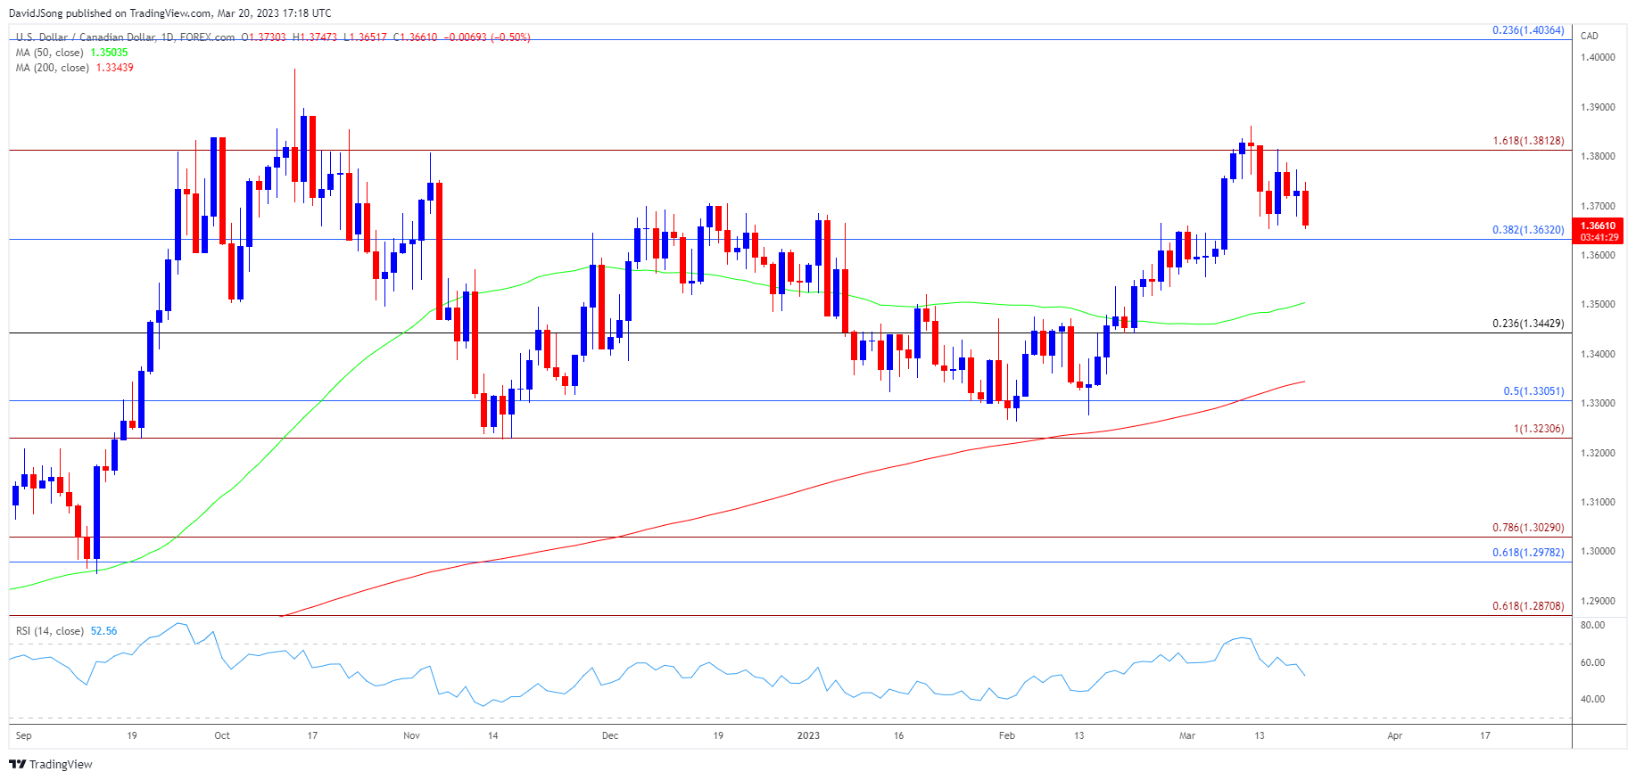This screenshot has height=780, width=1636.
Task: Click the 0.618(1.28708) Fibonacci level label
Action: [1528, 606]
